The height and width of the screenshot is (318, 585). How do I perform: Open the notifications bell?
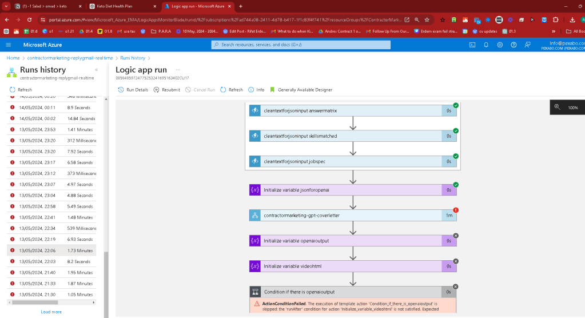486,45
